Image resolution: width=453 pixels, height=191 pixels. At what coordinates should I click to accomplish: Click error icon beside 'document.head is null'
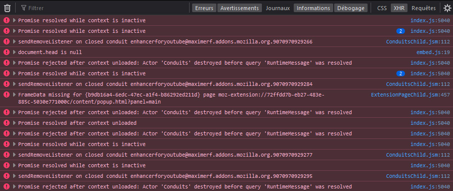pyautogui.click(x=7, y=52)
